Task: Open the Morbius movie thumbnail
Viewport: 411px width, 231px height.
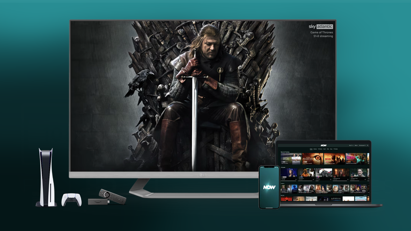Action: tap(336, 199)
